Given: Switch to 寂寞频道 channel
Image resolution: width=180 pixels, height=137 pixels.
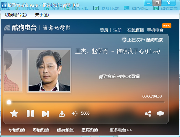Looking at the screenshot, I should point(90,130).
